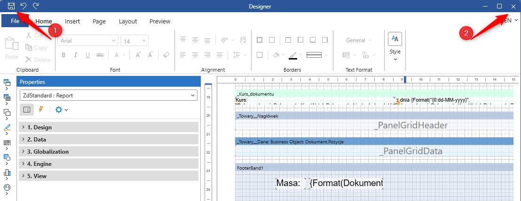Select the Masa: text box in FooterBand1
The width and height of the screenshot is (521, 201).
[x=288, y=183]
